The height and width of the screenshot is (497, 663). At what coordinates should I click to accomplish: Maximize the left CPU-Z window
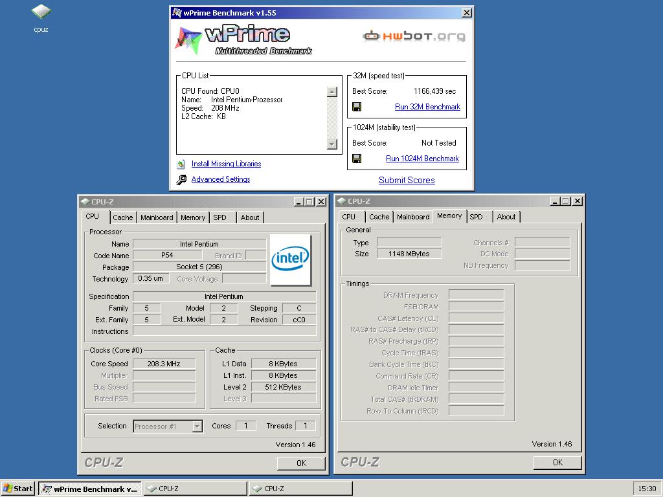coord(309,202)
